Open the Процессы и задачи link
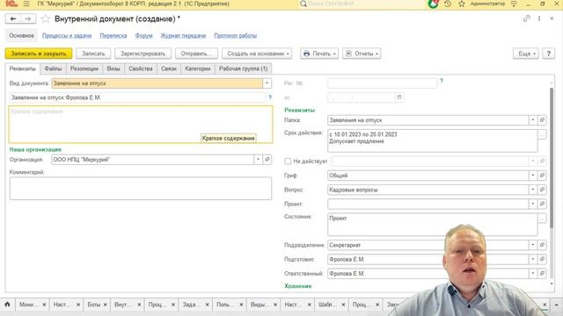Image resolution: width=563 pixels, height=316 pixels. [x=67, y=35]
